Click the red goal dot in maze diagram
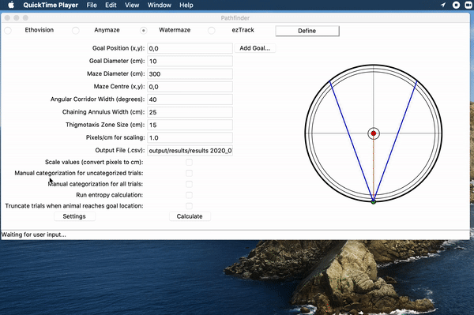 coord(374,133)
